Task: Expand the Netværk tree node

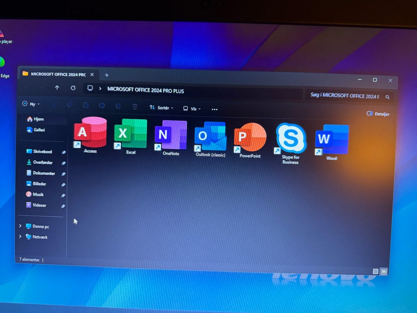Action: coord(20,236)
